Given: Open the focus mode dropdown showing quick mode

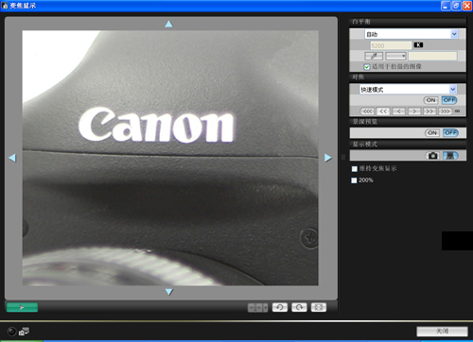Looking at the screenshot, I should point(408,90).
